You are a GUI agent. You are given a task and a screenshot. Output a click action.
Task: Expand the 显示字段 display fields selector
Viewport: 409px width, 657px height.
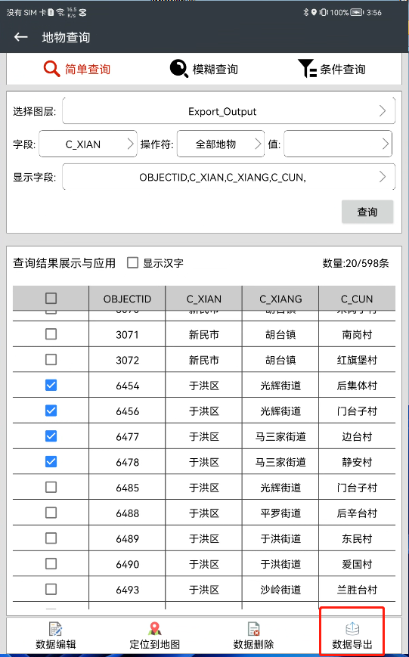(x=229, y=177)
